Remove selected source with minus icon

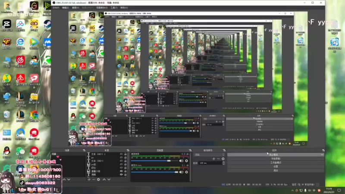coord(94,179)
